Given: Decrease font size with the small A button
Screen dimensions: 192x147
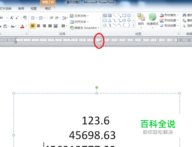Looking at the screenshot, I should coord(17,18).
